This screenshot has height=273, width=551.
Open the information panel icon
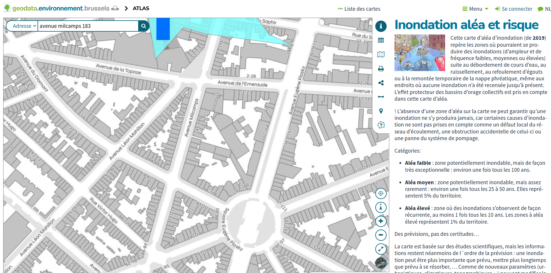pos(381,26)
